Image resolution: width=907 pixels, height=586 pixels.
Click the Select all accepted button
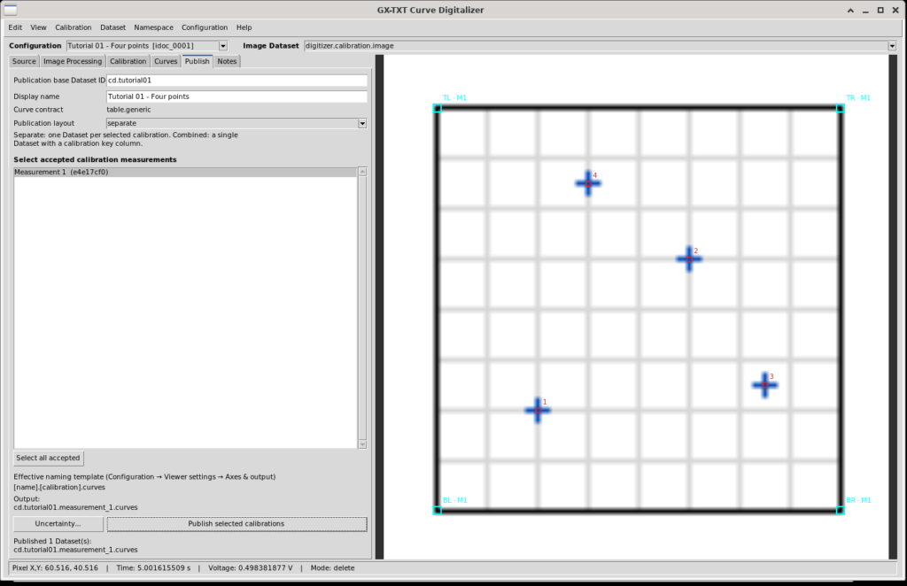coord(49,459)
